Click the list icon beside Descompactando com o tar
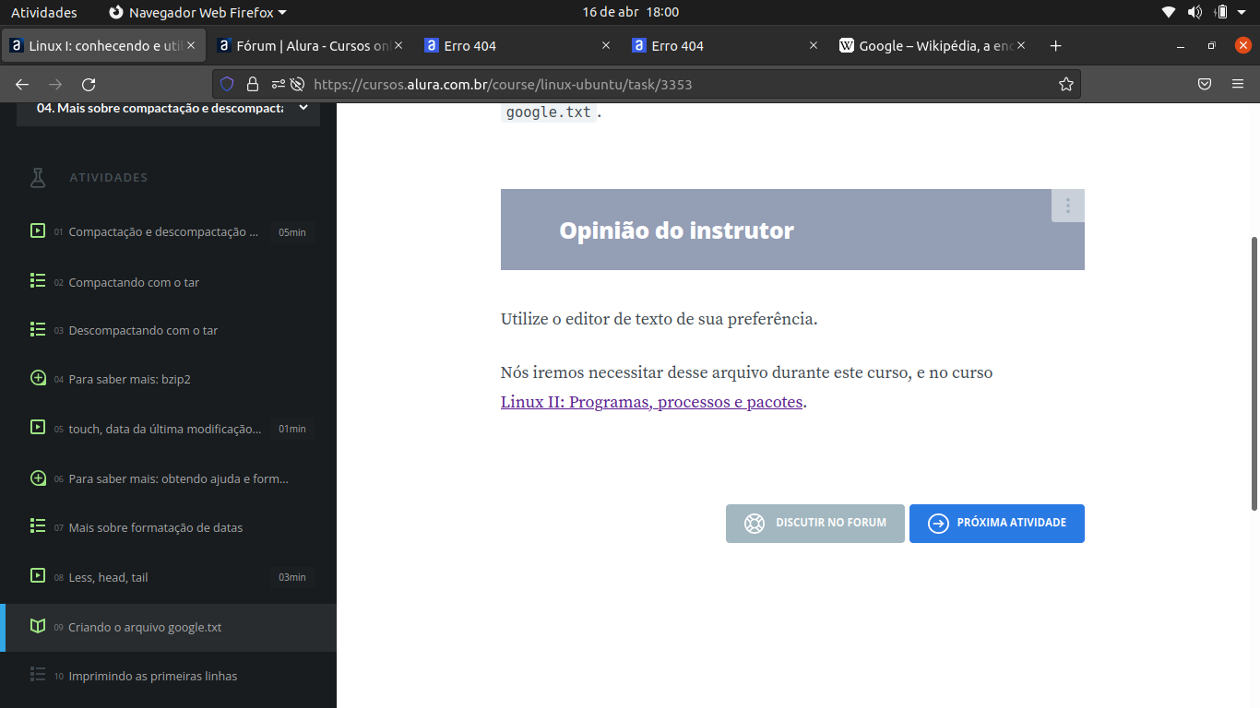Screen dimensions: 1260x708 click(x=38, y=329)
